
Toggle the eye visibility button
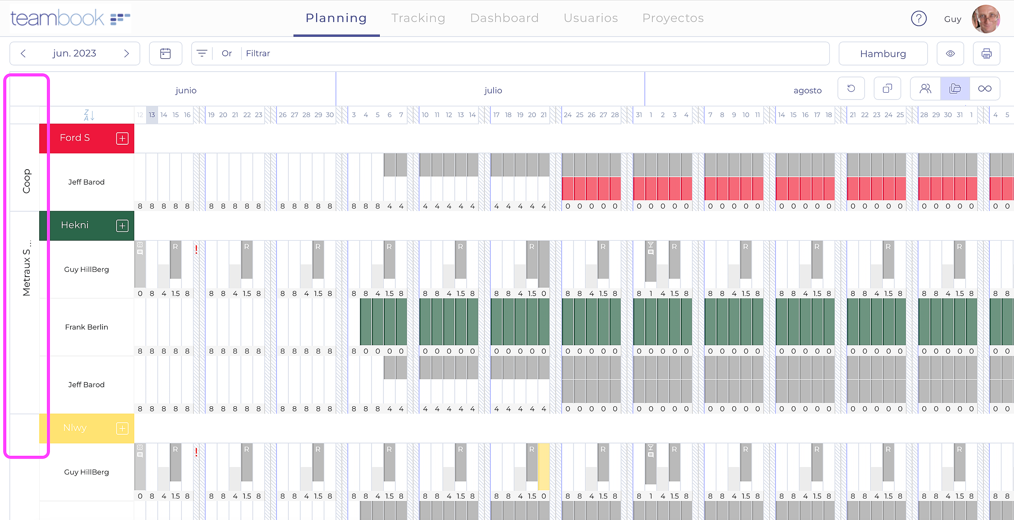(x=950, y=54)
